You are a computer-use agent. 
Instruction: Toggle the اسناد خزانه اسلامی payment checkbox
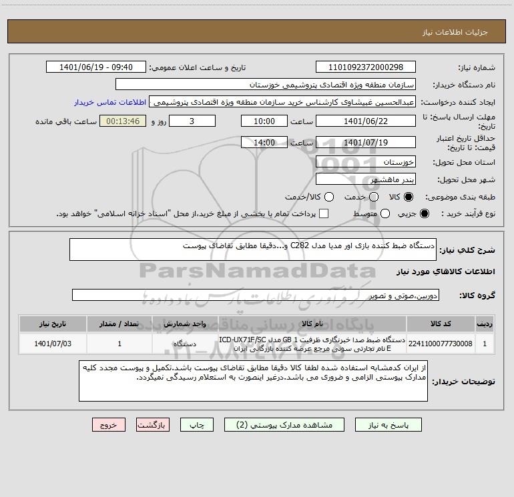[324, 213]
